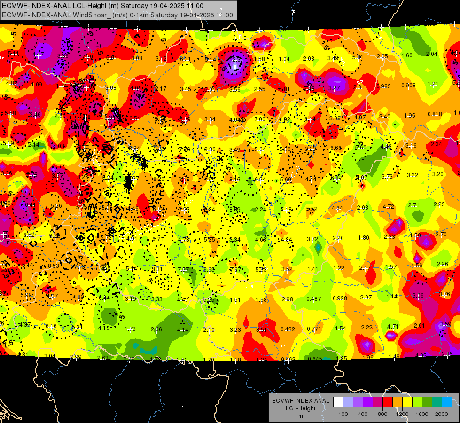Click the wind shear value 0.645
Screen dimensions: 460x423
[315, 359]
